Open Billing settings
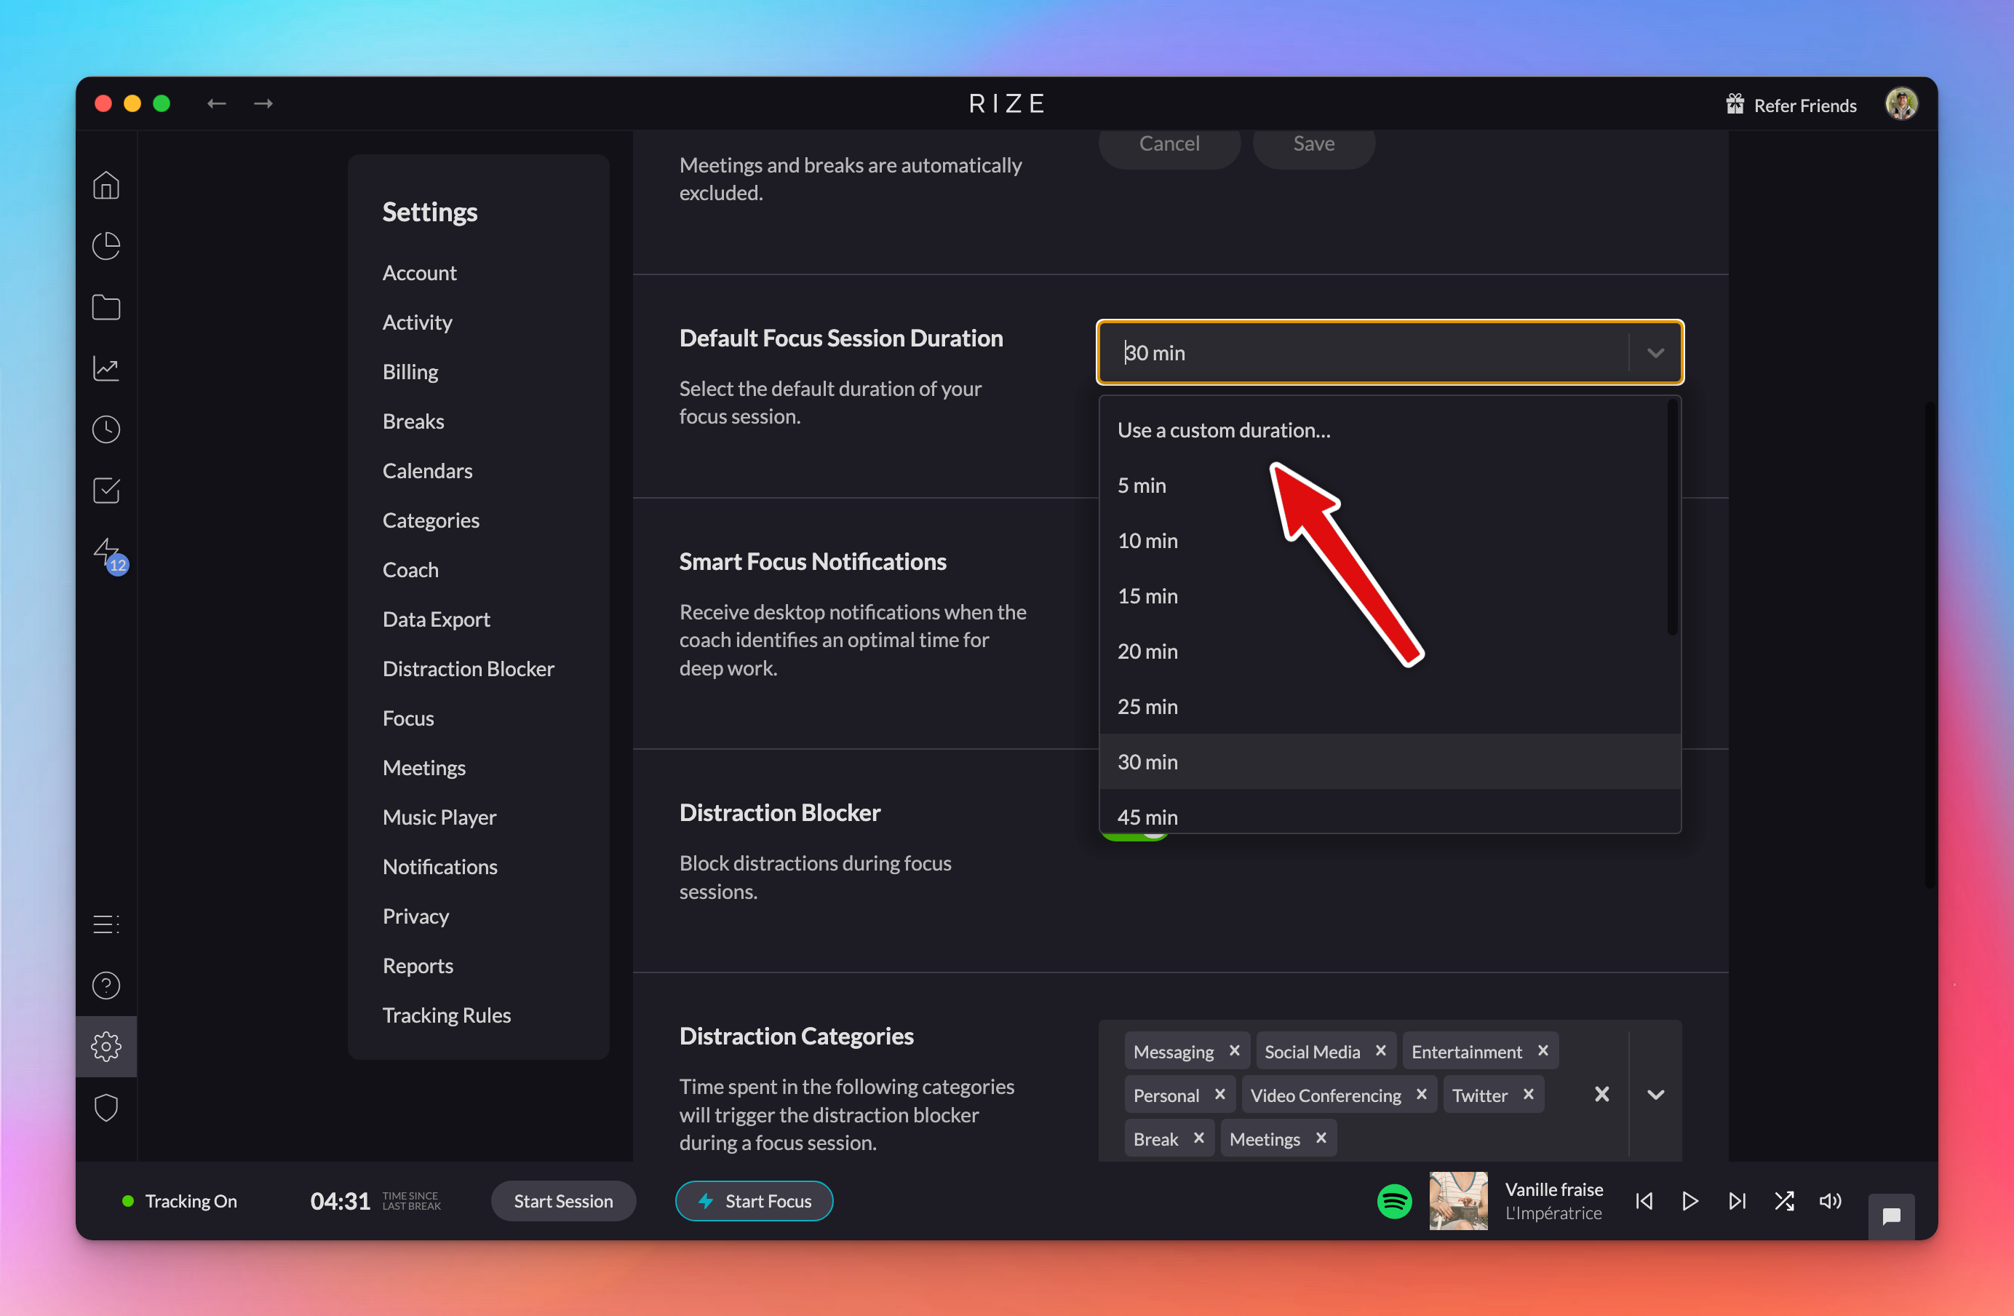 410,371
